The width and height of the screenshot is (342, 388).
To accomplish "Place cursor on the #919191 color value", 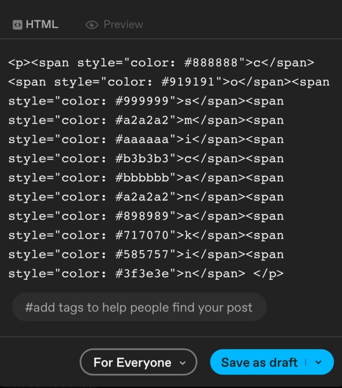I will [188, 82].
